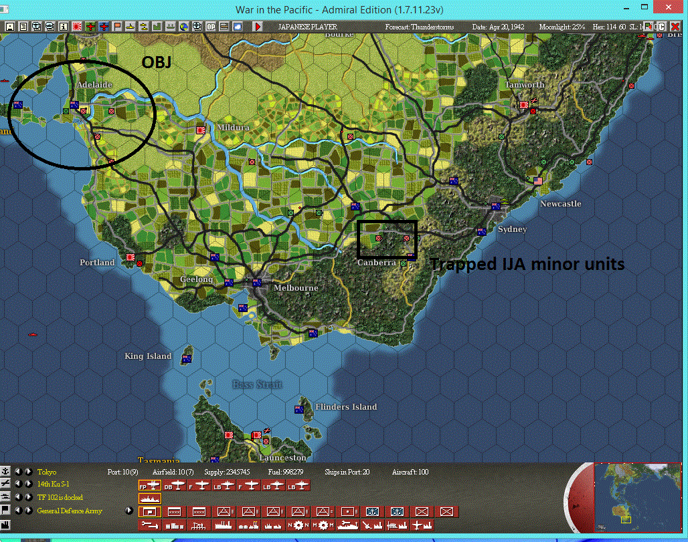The width and height of the screenshot is (688, 542).
Task: Select the artillery dot land unit icon
Action: pyautogui.click(x=347, y=511)
